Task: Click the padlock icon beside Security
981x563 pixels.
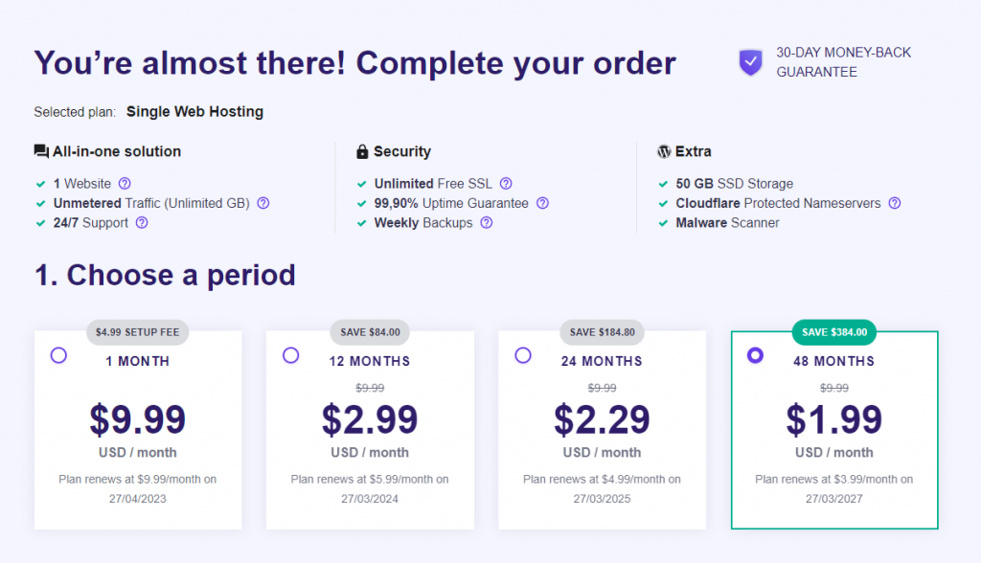Action: tap(362, 151)
